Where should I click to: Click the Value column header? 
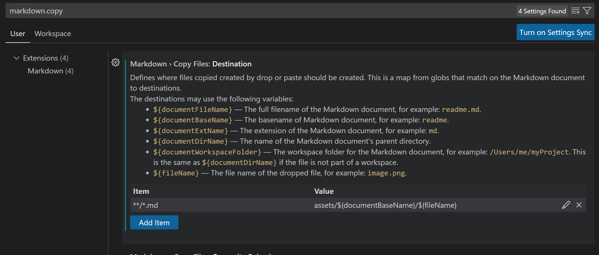[x=324, y=191]
